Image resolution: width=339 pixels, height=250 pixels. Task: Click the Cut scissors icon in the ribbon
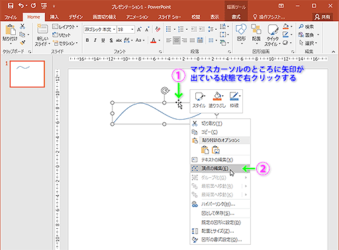click(23, 26)
